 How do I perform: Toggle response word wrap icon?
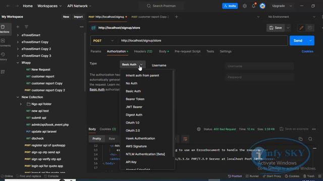[185, 139]
